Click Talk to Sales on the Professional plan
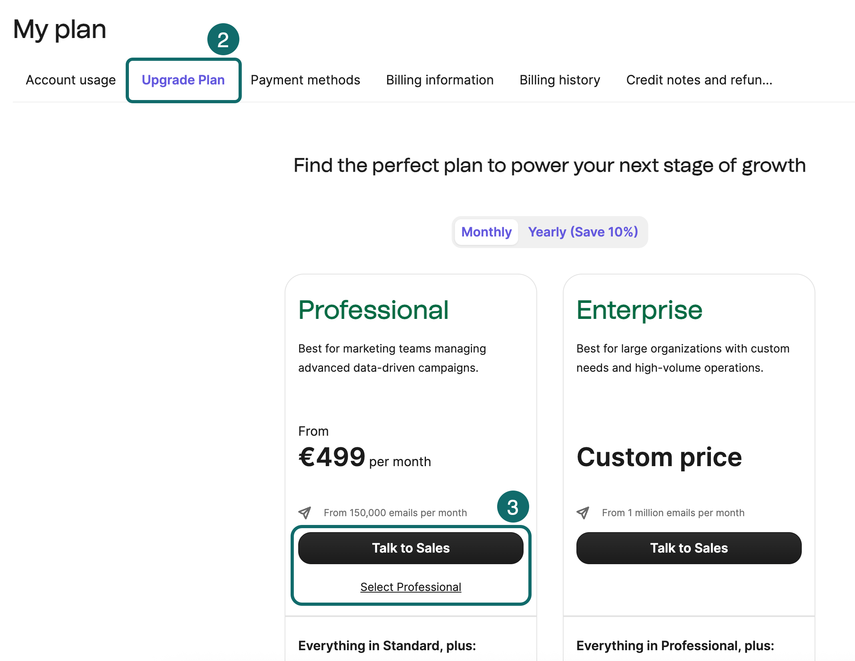This screenshot has height=661, width=855. 411,548
